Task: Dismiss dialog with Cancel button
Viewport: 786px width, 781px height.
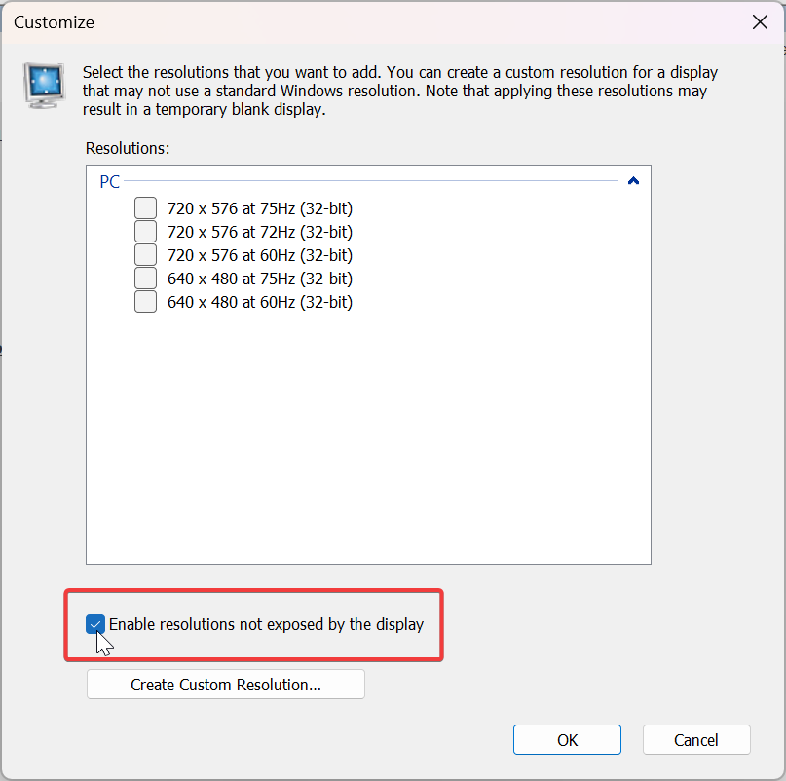Action: [696, 740]
